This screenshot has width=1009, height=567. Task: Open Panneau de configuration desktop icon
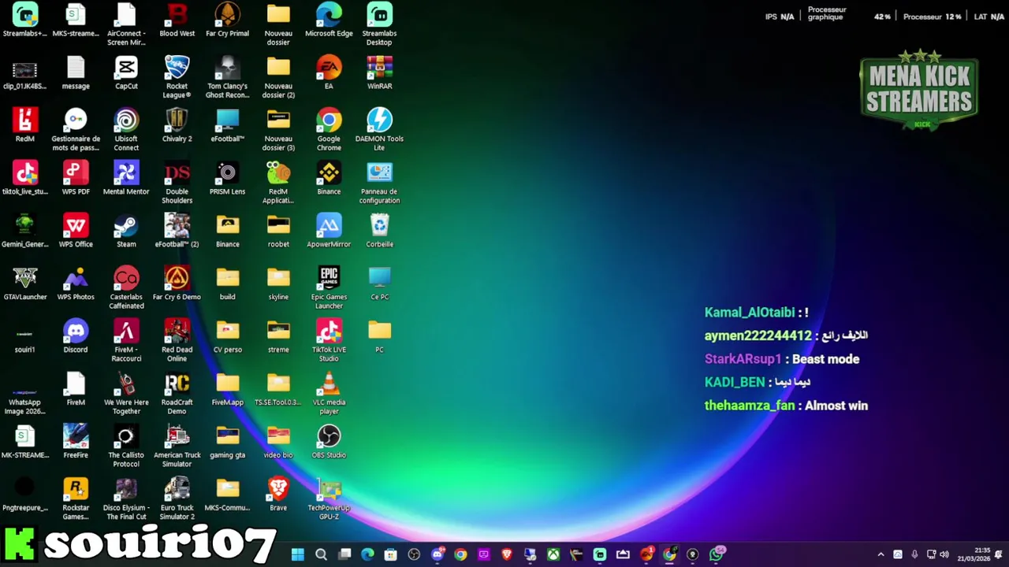tap(379, 182)
